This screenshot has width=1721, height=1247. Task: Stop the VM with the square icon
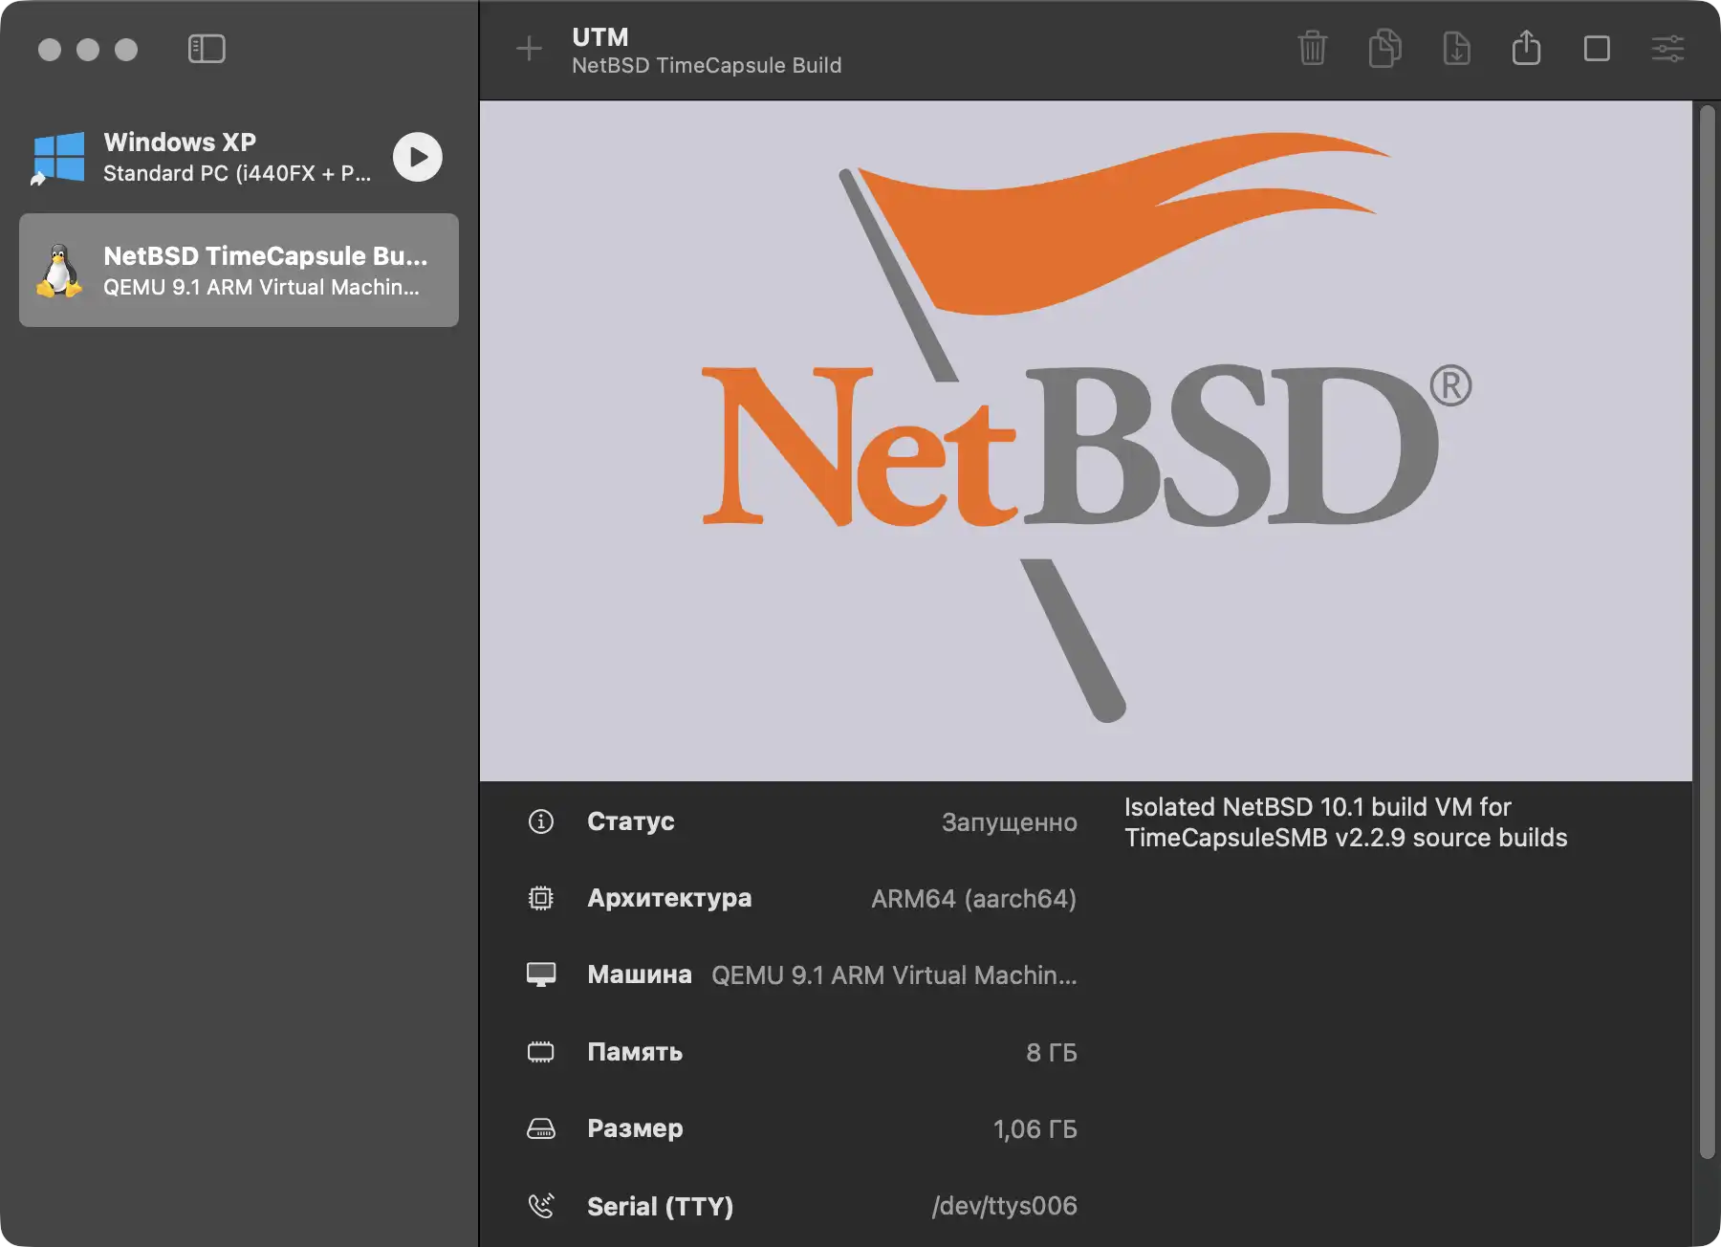tap(1597, 49)
